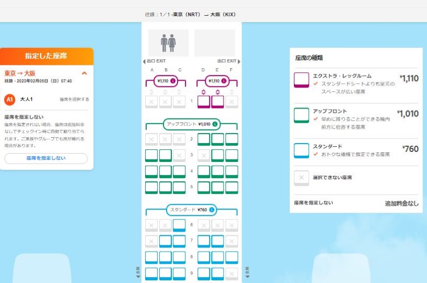
Task: Open info icon for left ¥1,110 extra legroom
Action: tap(173, 81)
